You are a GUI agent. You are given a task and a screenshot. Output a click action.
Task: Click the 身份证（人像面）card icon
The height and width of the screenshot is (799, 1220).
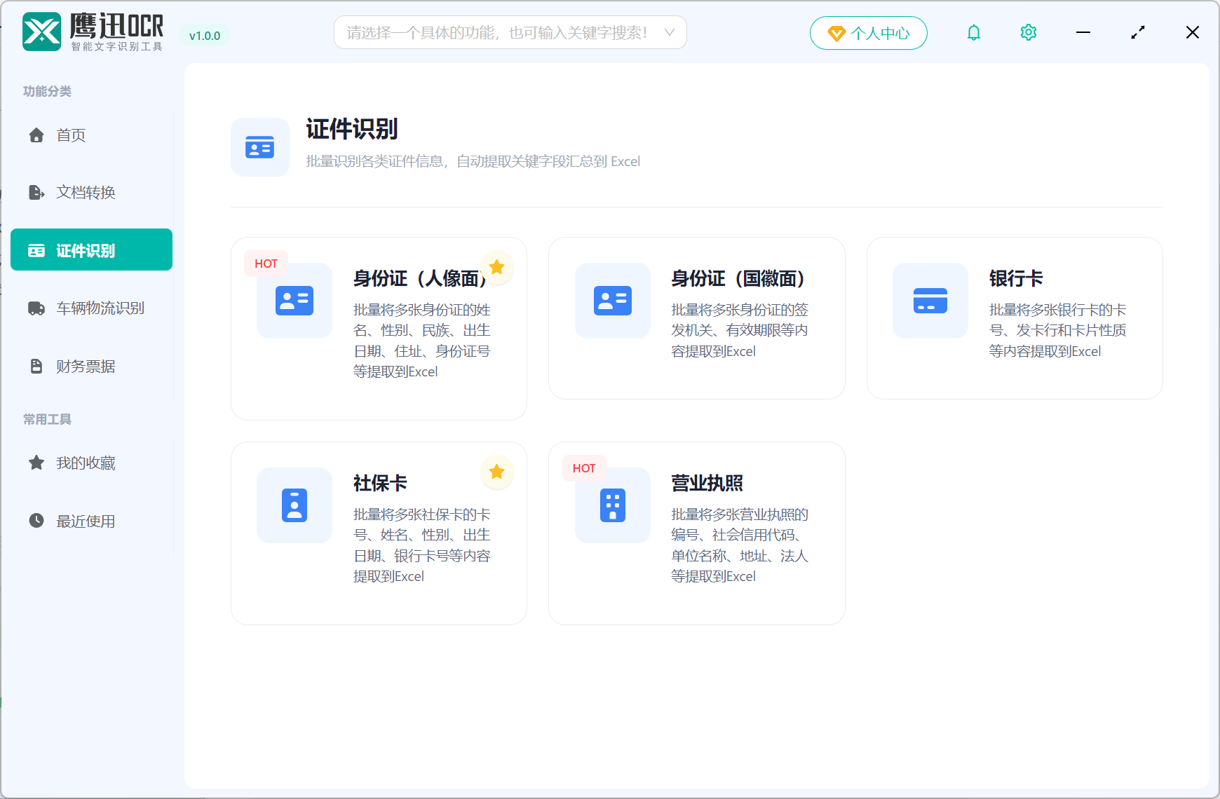(294, 301)
